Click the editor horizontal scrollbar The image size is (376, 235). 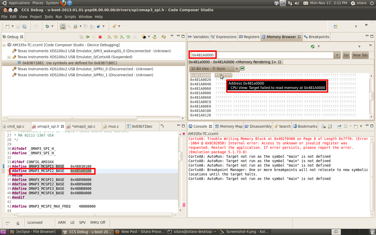tap(95, 215)
